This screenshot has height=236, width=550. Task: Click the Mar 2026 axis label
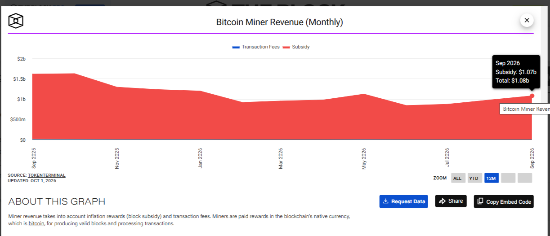281,158
